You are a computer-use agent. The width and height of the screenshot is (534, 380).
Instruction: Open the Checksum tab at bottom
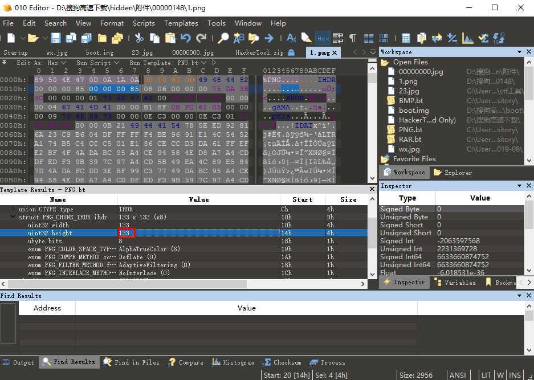click(x=282, y=362)
